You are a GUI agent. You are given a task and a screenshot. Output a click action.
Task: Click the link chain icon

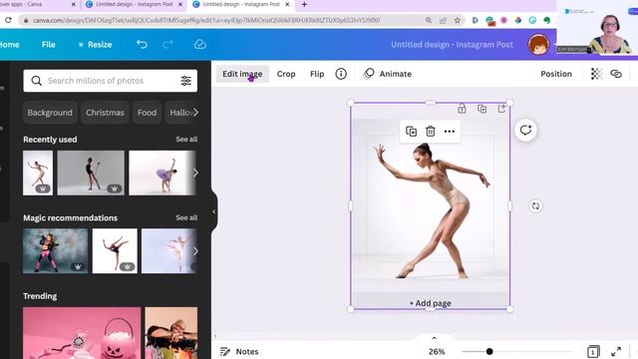(616, 74)
